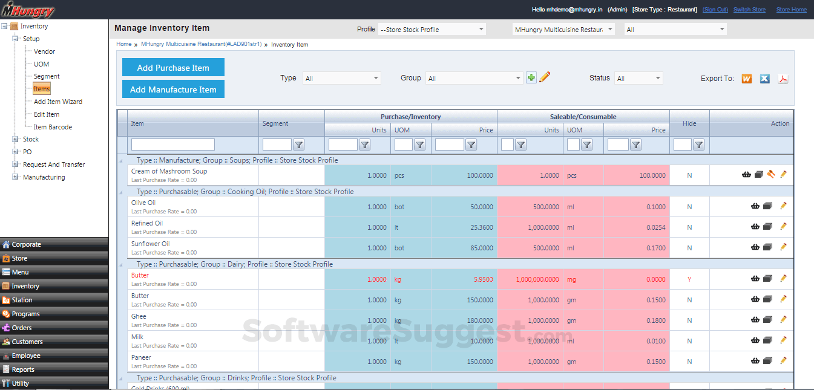The width and height of the screenshot is (814, 390).
Task: Click the stack icon for Ghee row
Action: coord(767,320)
